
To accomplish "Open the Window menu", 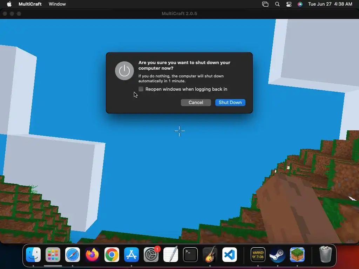I will (x=57, y=4).
